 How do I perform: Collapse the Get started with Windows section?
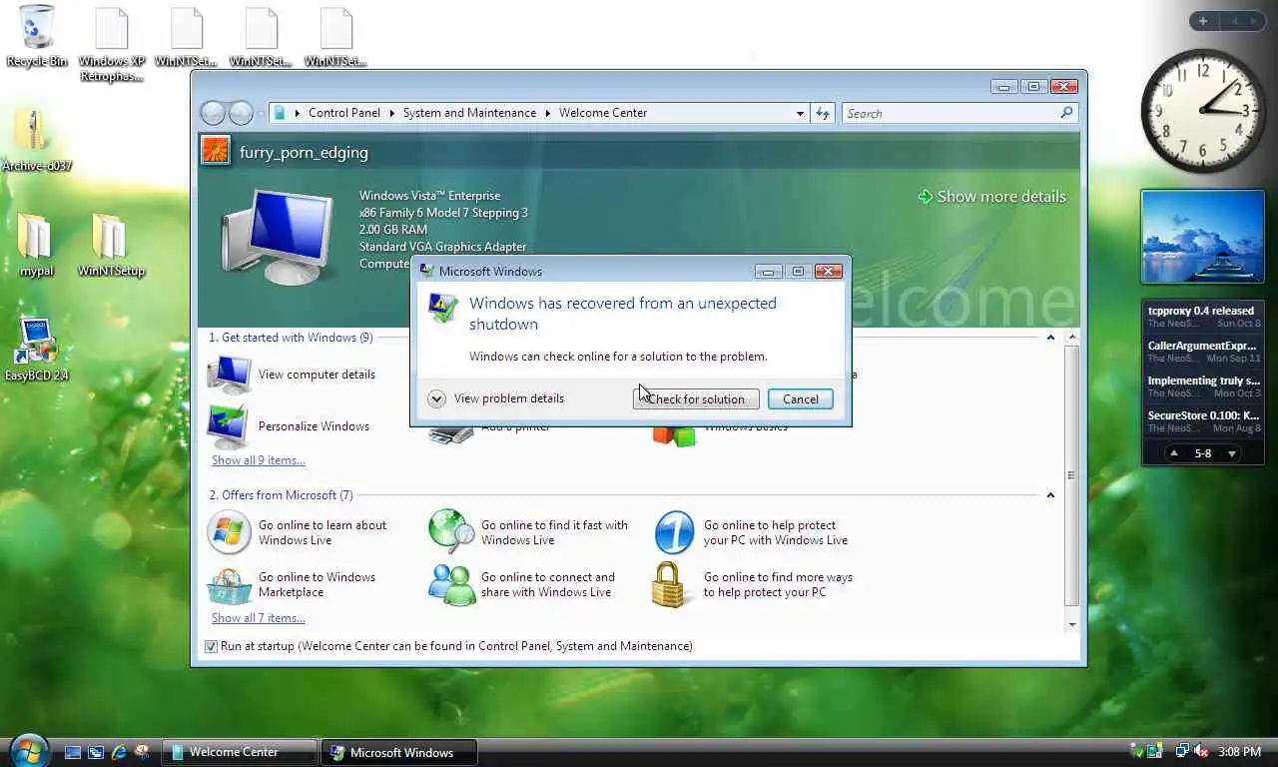1050,338
